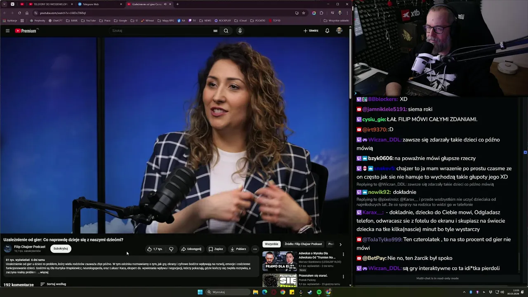The width and height of the screenshot is (528, 297).
Task: Open File Explorer from the taskbar
Action: pyautogui.click(x=255, y=292)
